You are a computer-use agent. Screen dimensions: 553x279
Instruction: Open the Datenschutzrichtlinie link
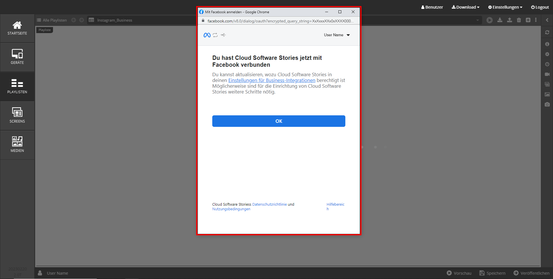coord(269,205)
